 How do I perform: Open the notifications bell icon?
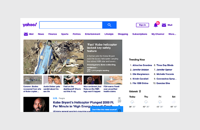156,25
